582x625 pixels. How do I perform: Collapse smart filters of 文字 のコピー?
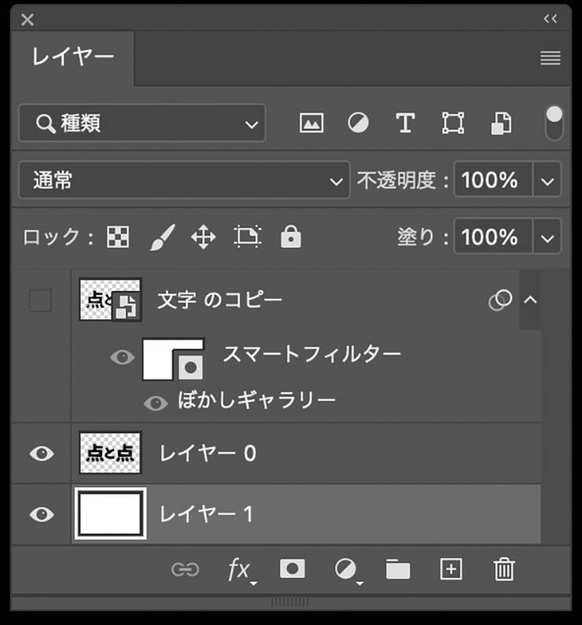pyautogui.click(x=530, y=300)
